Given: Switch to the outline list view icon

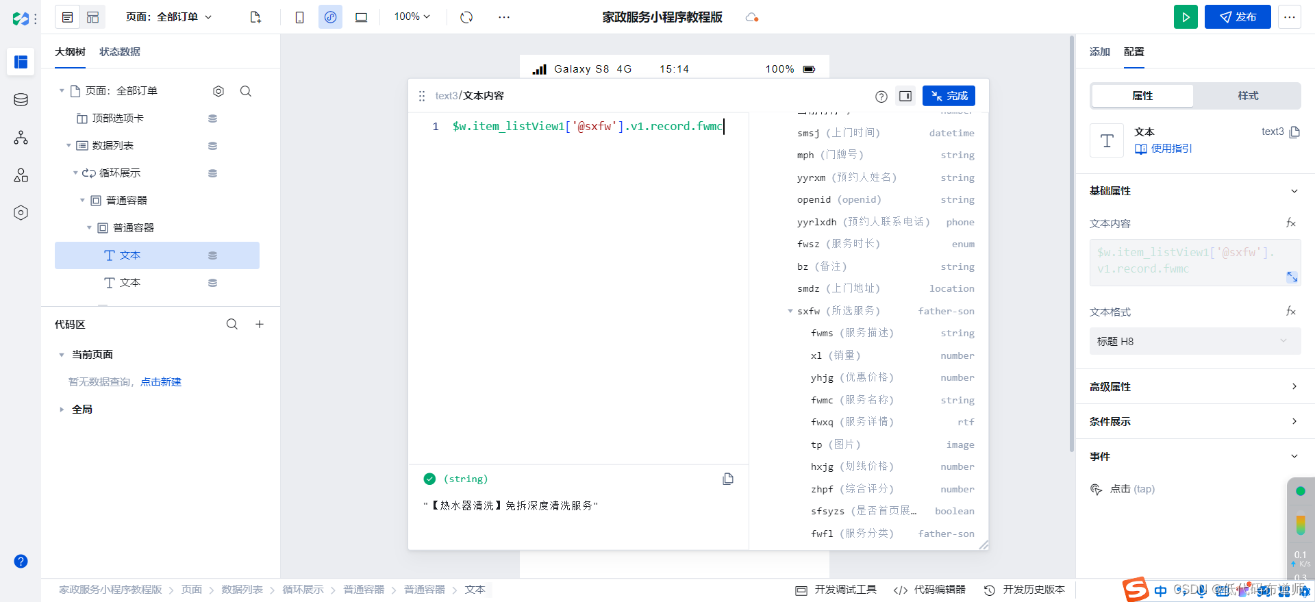Looking at the screenshot, I should pos(67,17).
